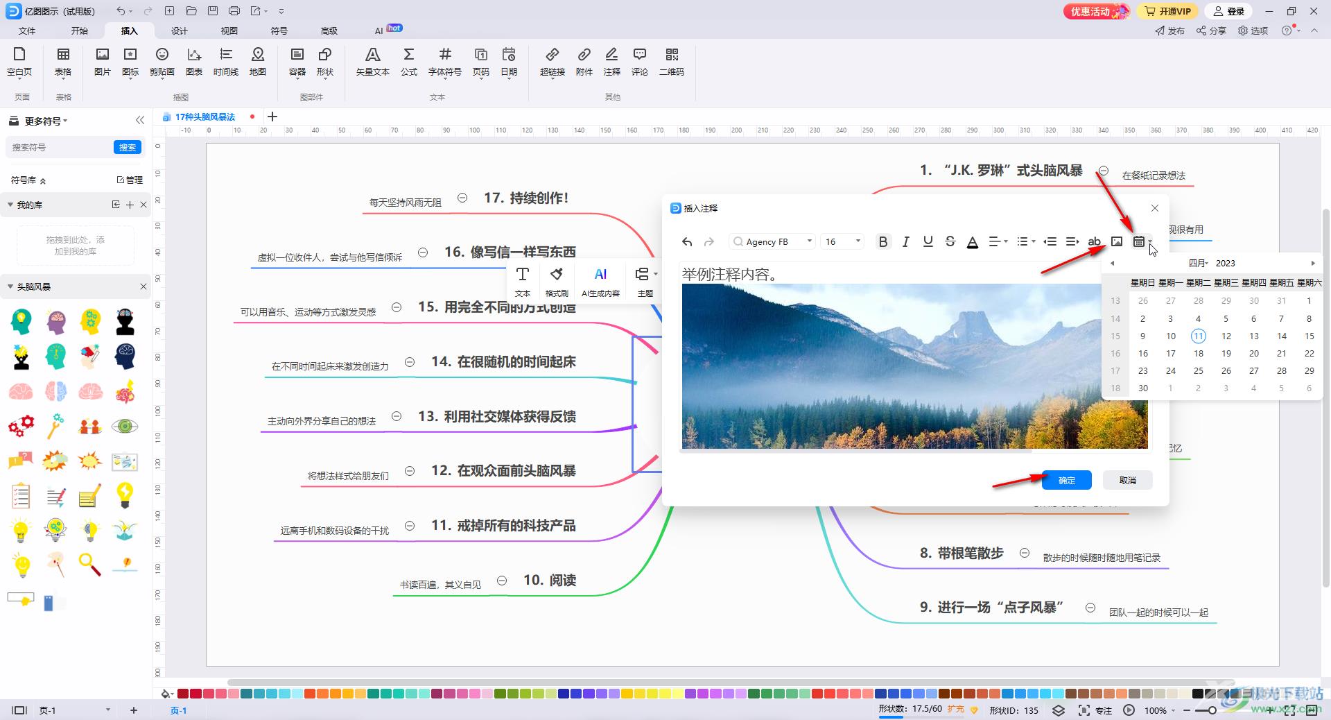Image resolution: width=1331 pixels, height=720 pixels.
Task: Apply strikethrough in note editor
Action: tap(950, 241)
